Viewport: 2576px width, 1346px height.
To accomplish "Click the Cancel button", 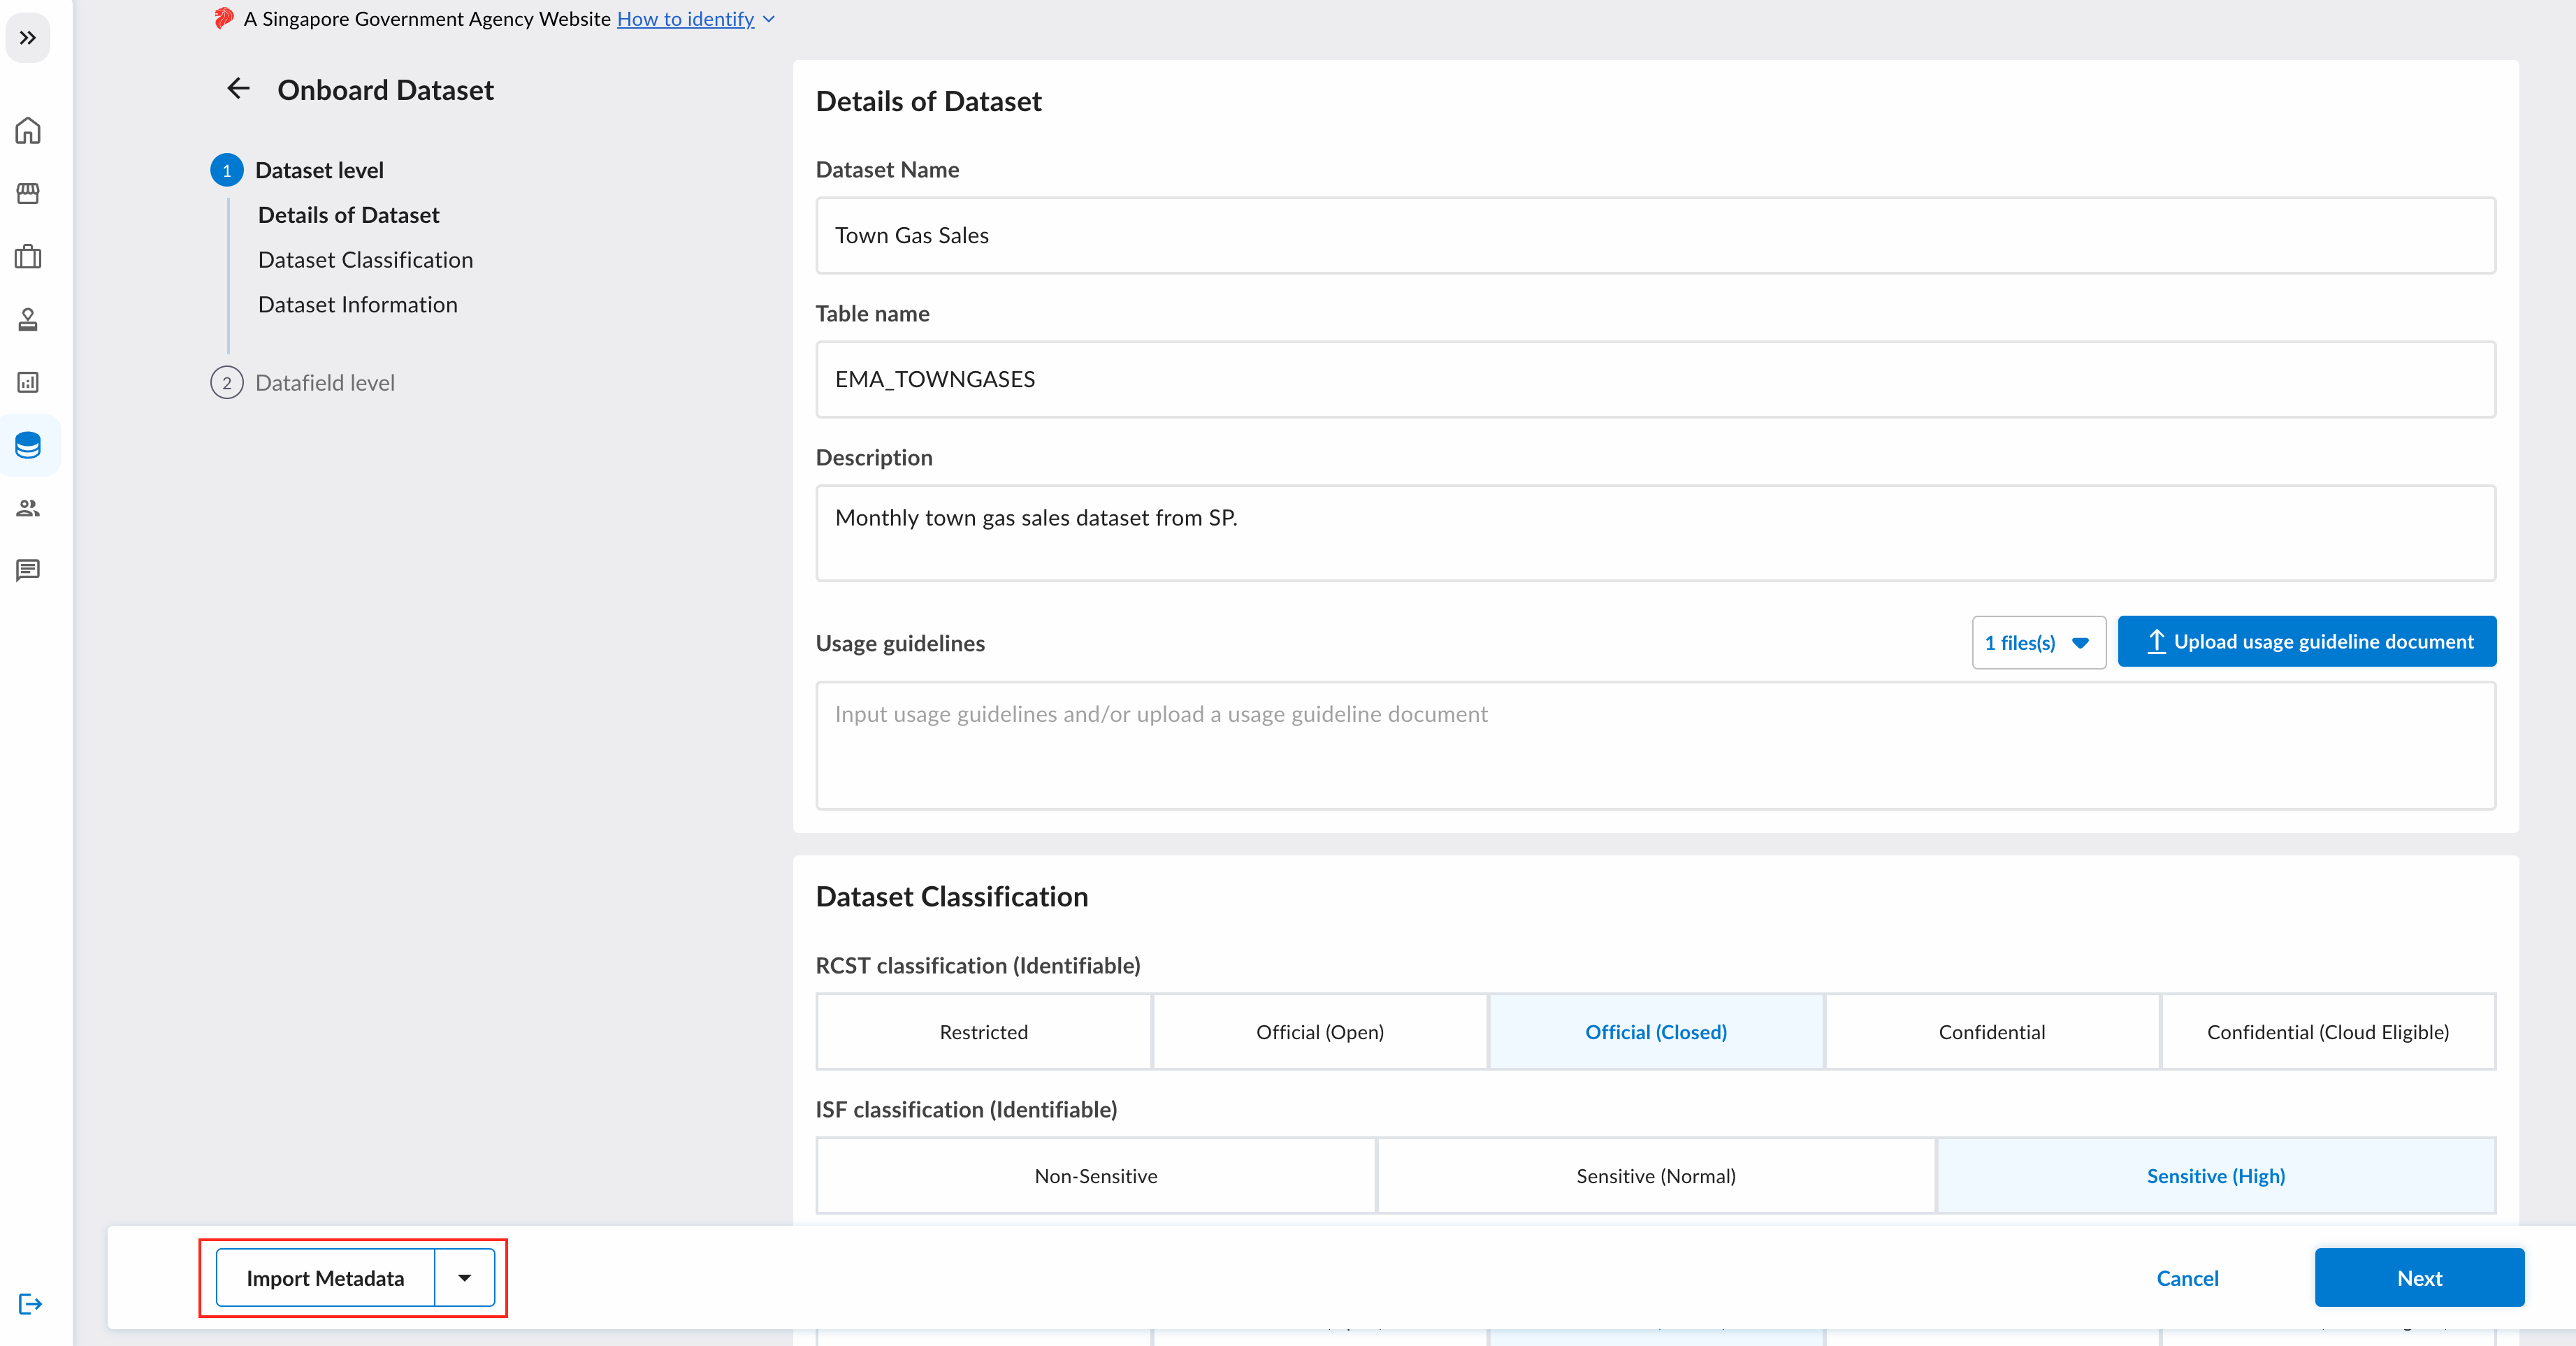I will click(2187, 1278).
